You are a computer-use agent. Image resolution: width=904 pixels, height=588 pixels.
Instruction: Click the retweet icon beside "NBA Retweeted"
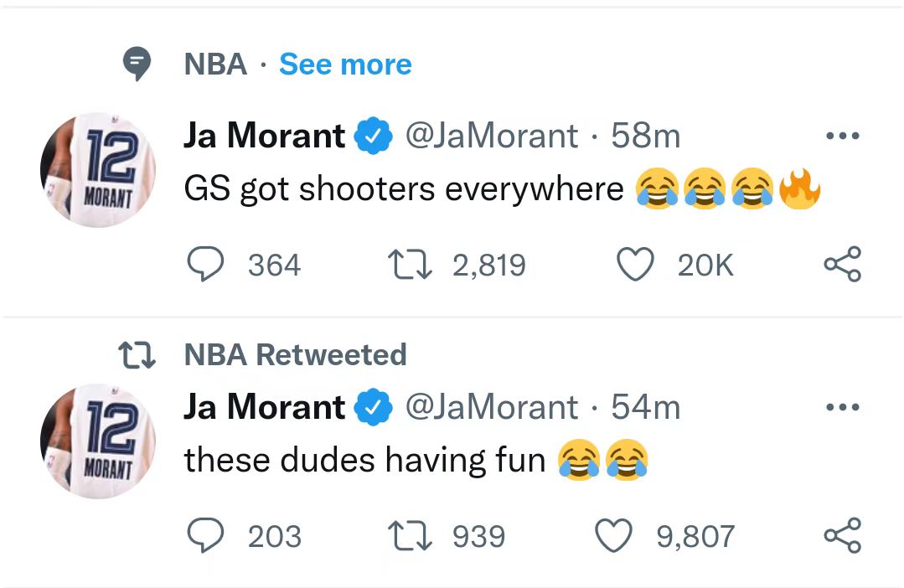pos(137,354)
